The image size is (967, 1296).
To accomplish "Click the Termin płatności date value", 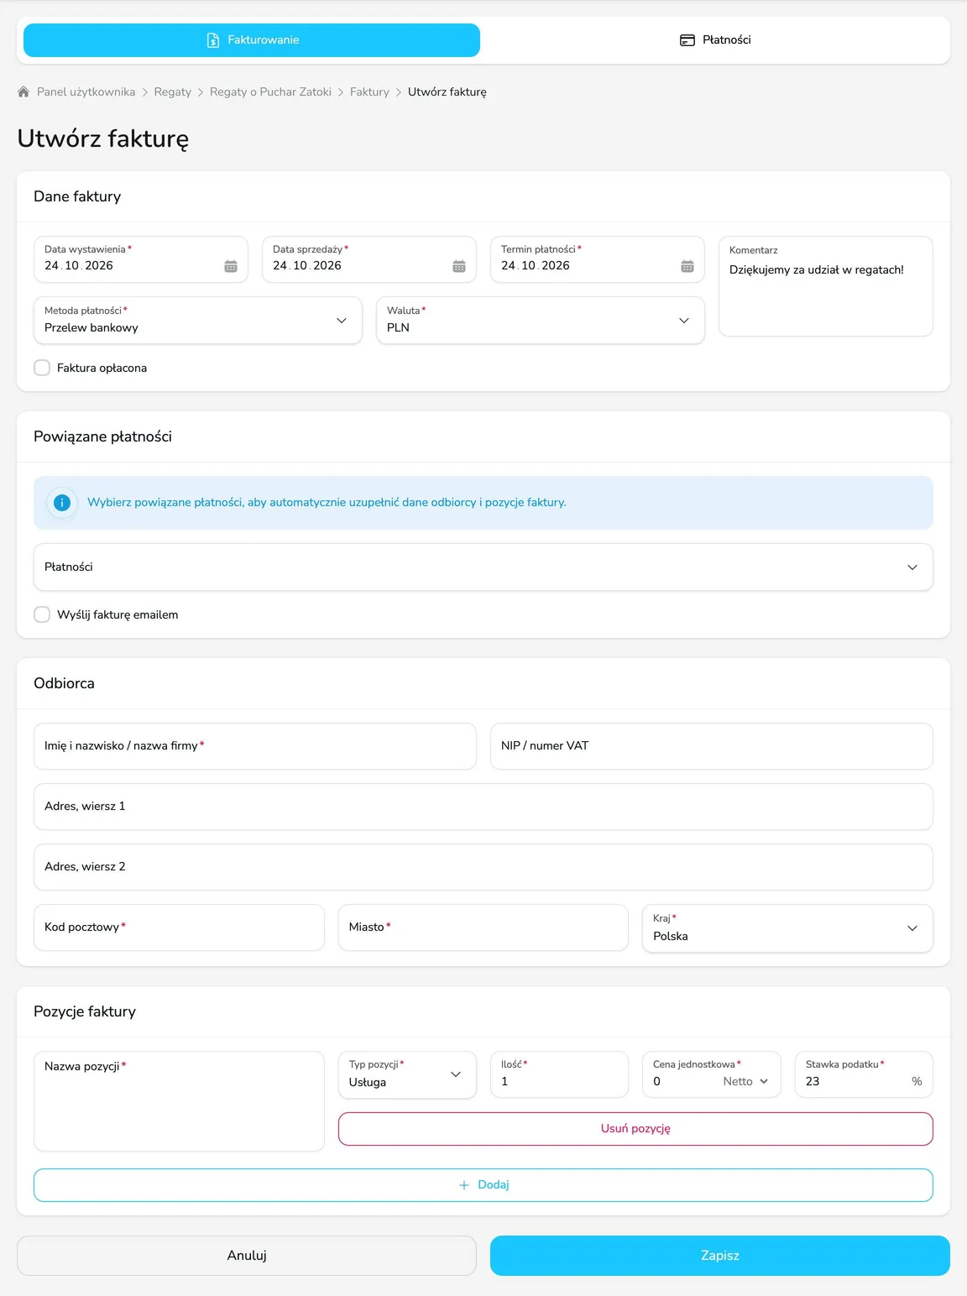I will tap(536, 265).
